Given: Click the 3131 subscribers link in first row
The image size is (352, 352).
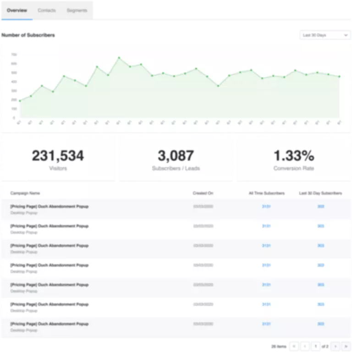Looking at the screenshot, I should pos(266,207).
